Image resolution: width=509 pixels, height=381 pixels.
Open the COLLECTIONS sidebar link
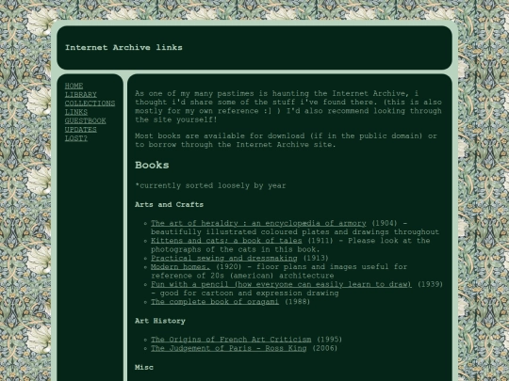[90, 103]
